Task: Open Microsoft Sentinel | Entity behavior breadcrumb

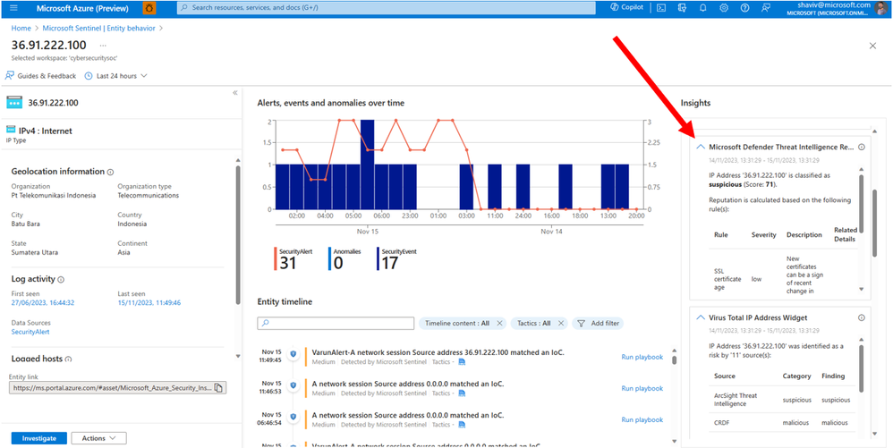Action: click(x=98, y=28)
